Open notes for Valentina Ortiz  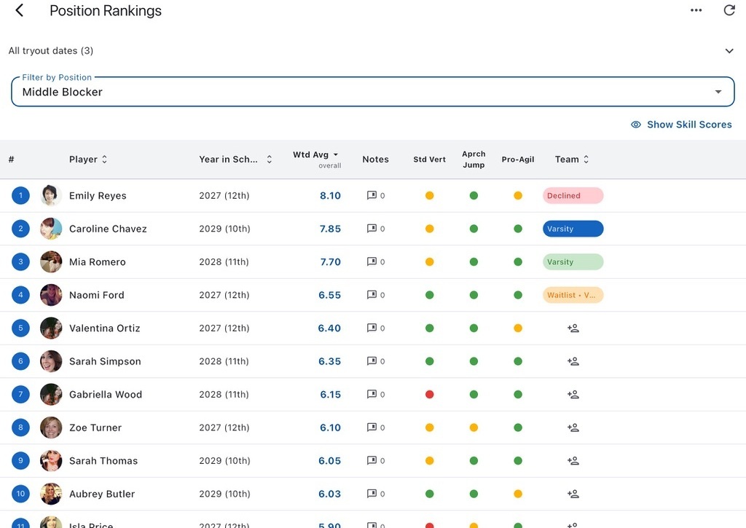click(376, 328)
